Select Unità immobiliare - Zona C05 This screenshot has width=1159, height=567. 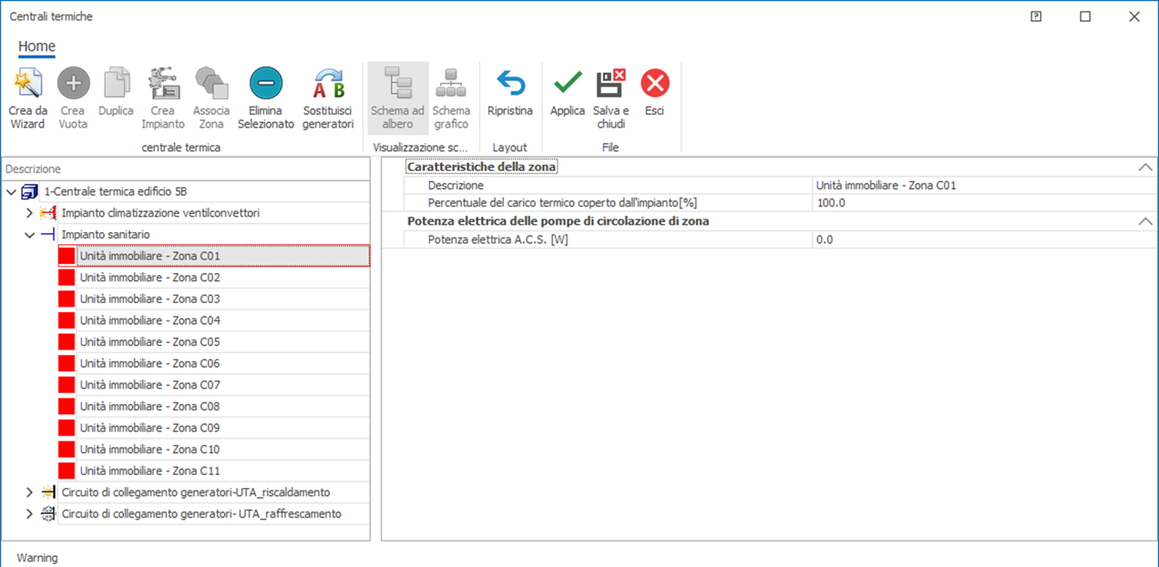[x=149, y=342]
